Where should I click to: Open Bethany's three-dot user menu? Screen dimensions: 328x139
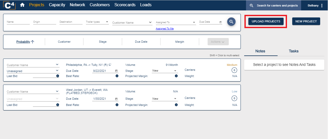click(x=322, y=5)
